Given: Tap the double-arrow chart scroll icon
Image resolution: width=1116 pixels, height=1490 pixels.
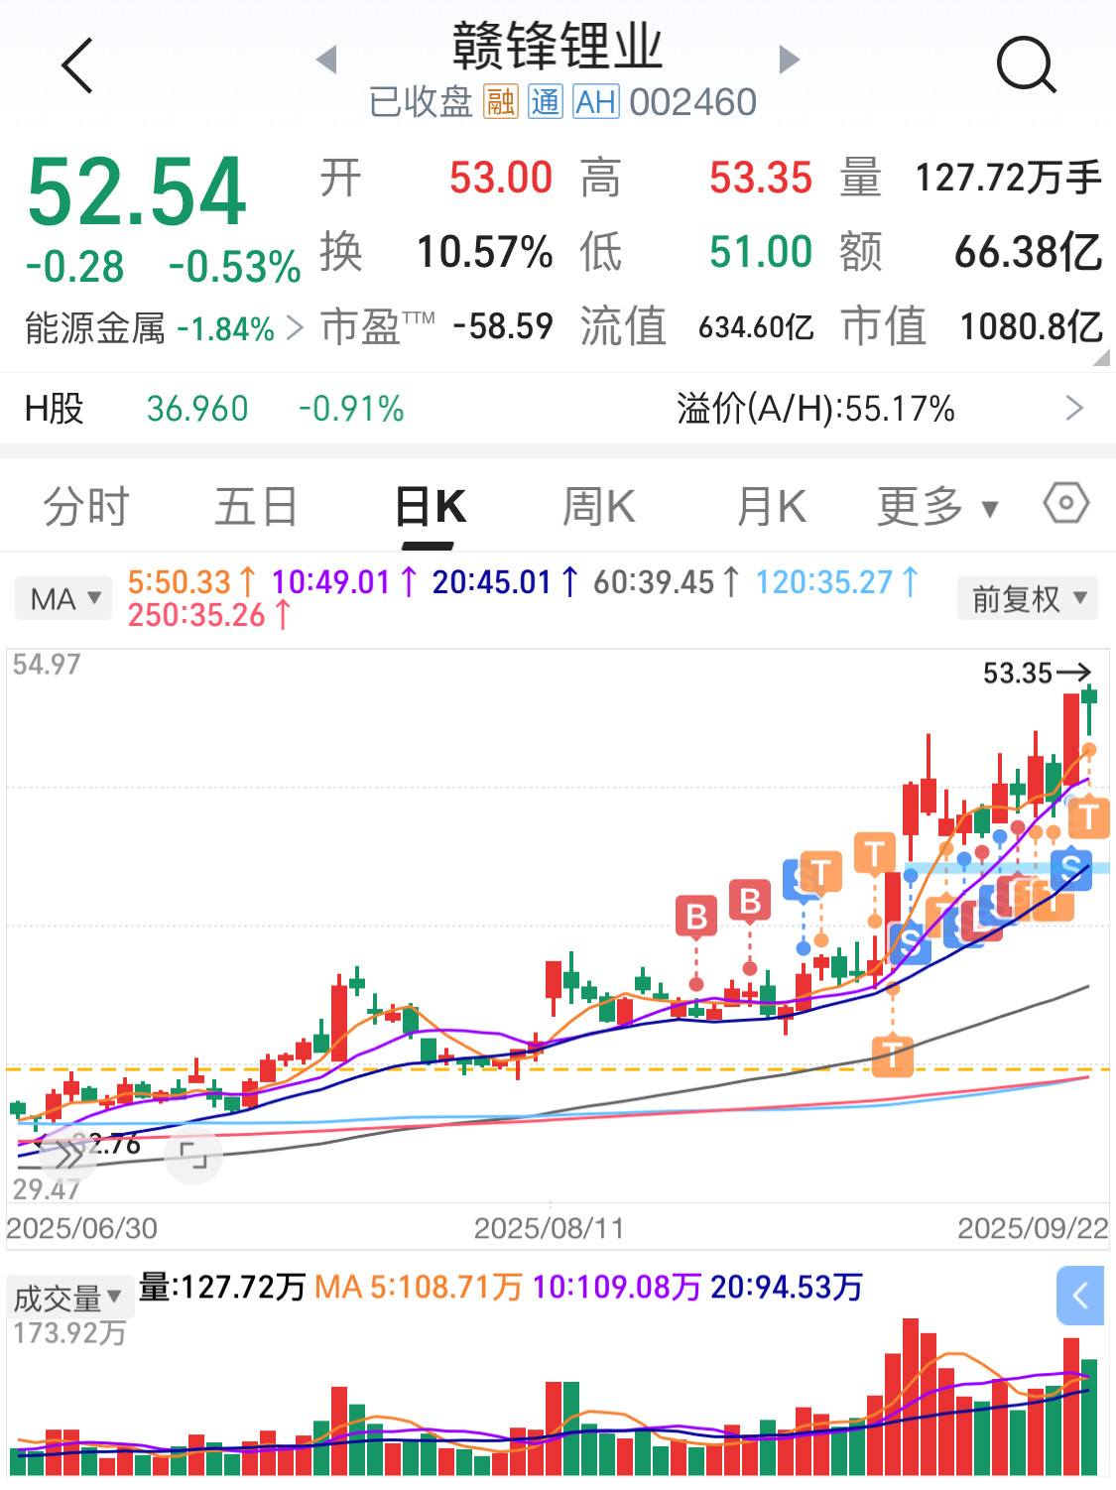Looking at the screenshot, I should click(x=69, y=1155).
